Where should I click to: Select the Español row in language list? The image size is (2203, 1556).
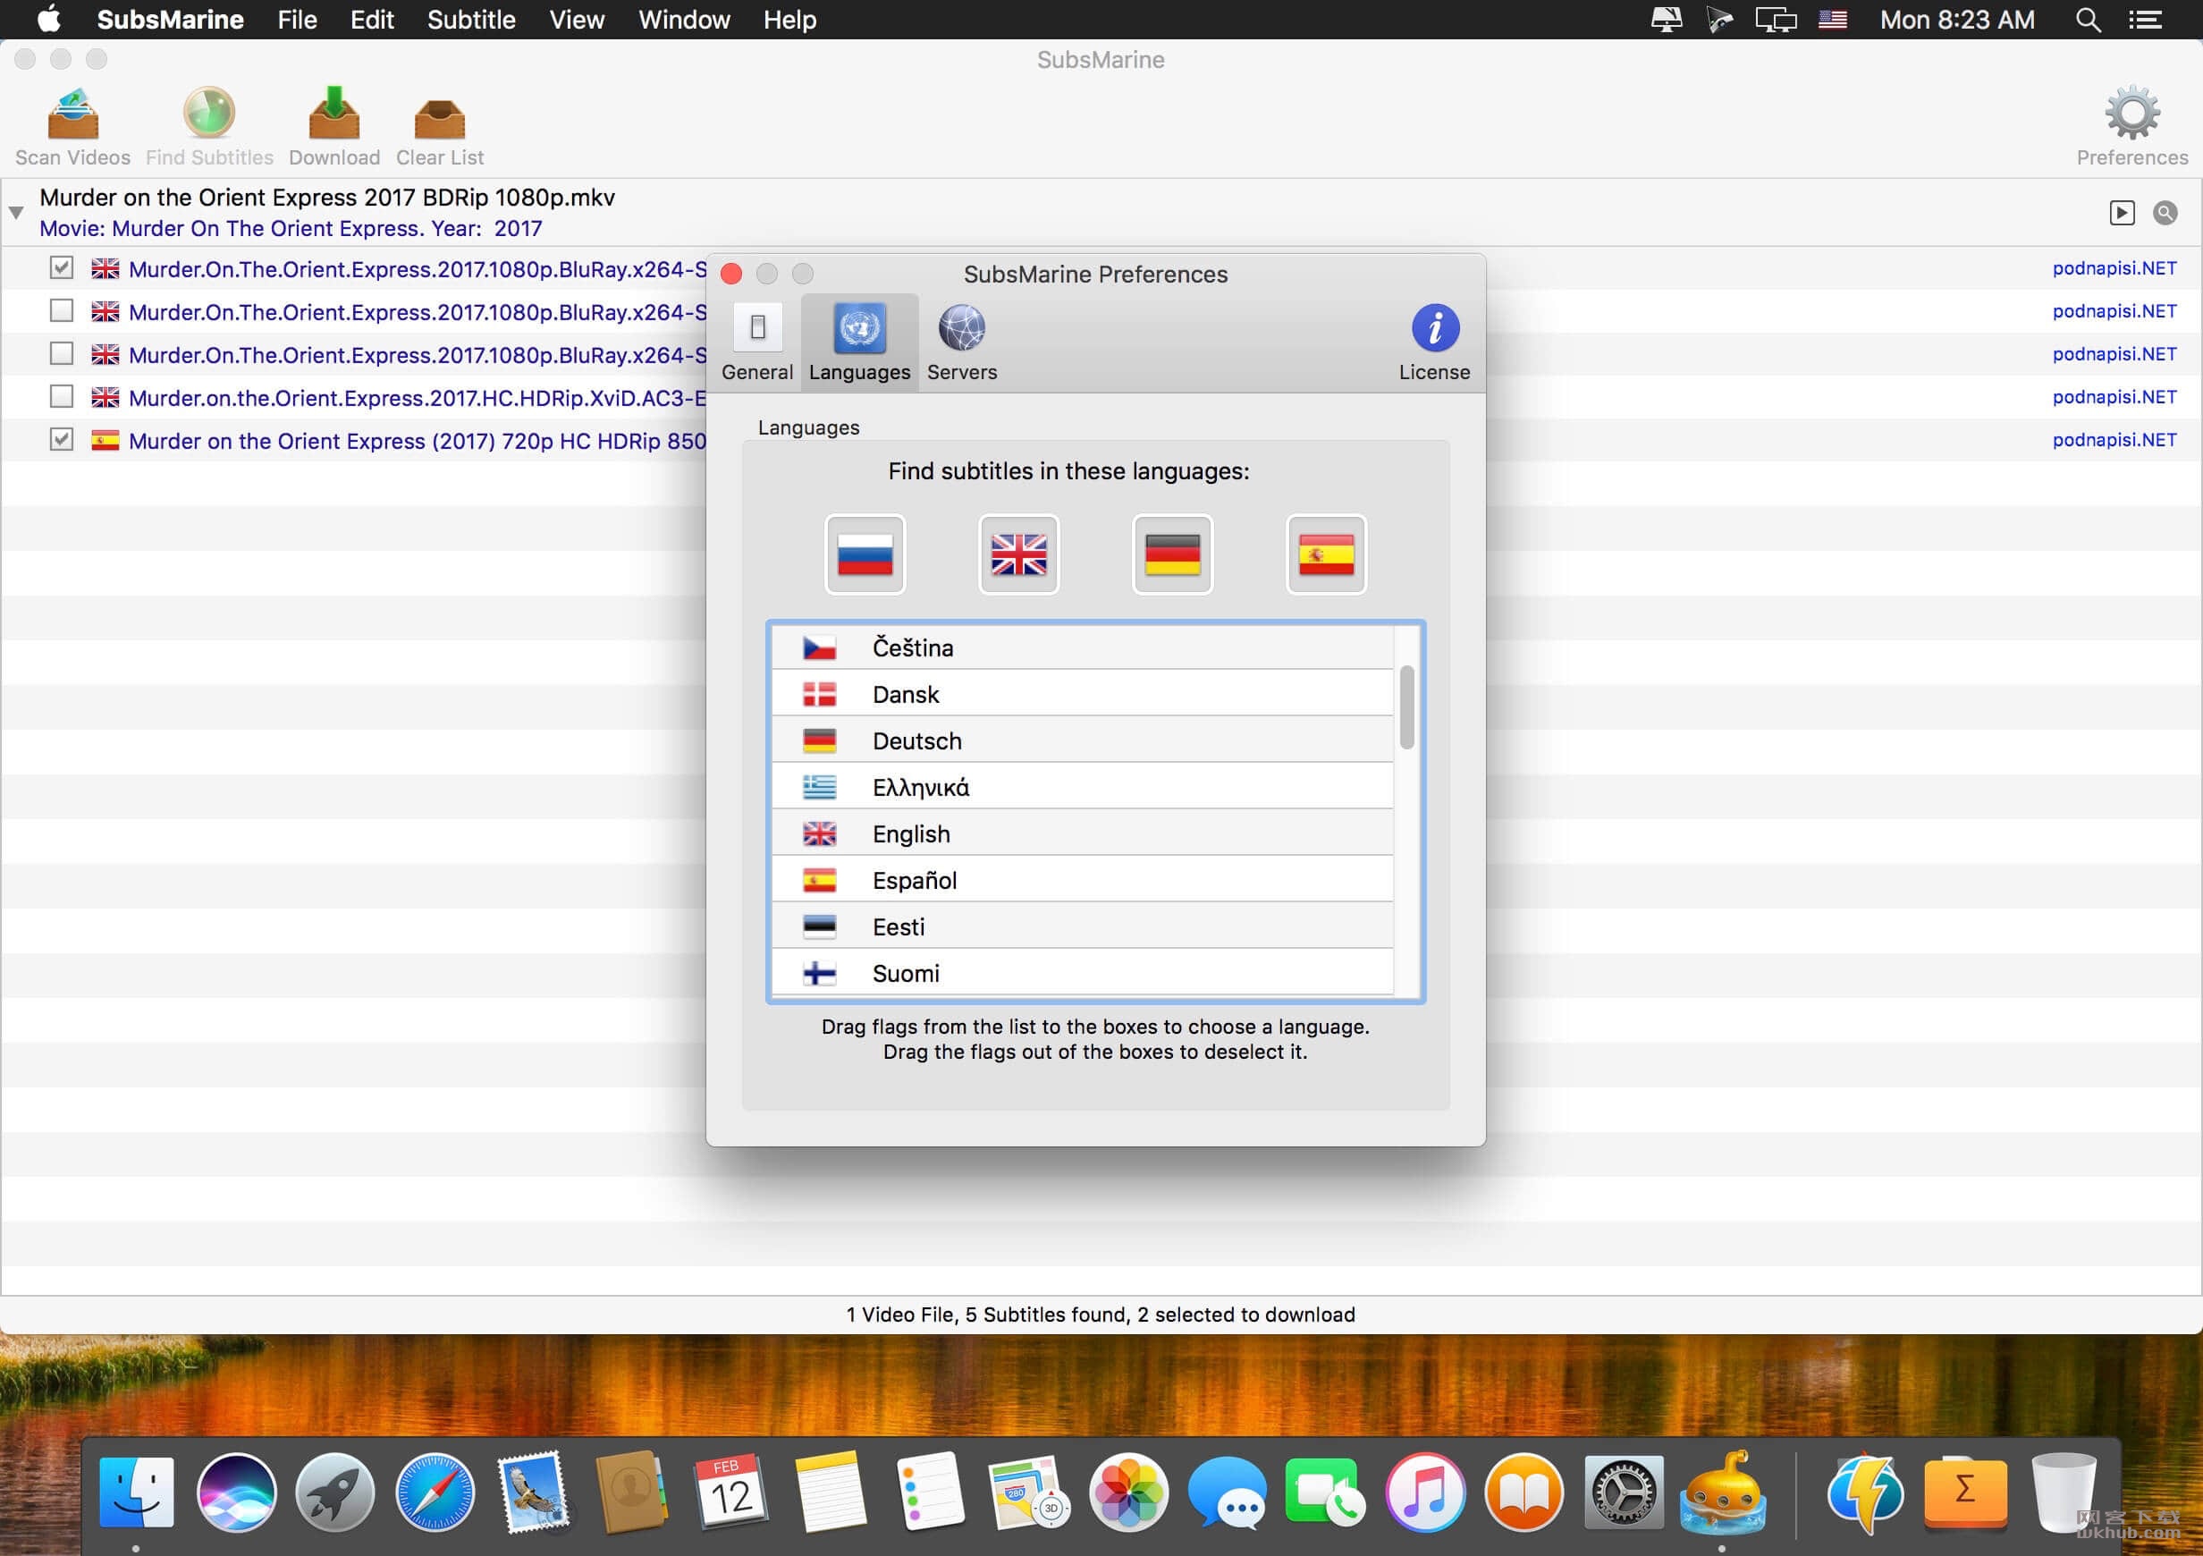(1083, 880)
